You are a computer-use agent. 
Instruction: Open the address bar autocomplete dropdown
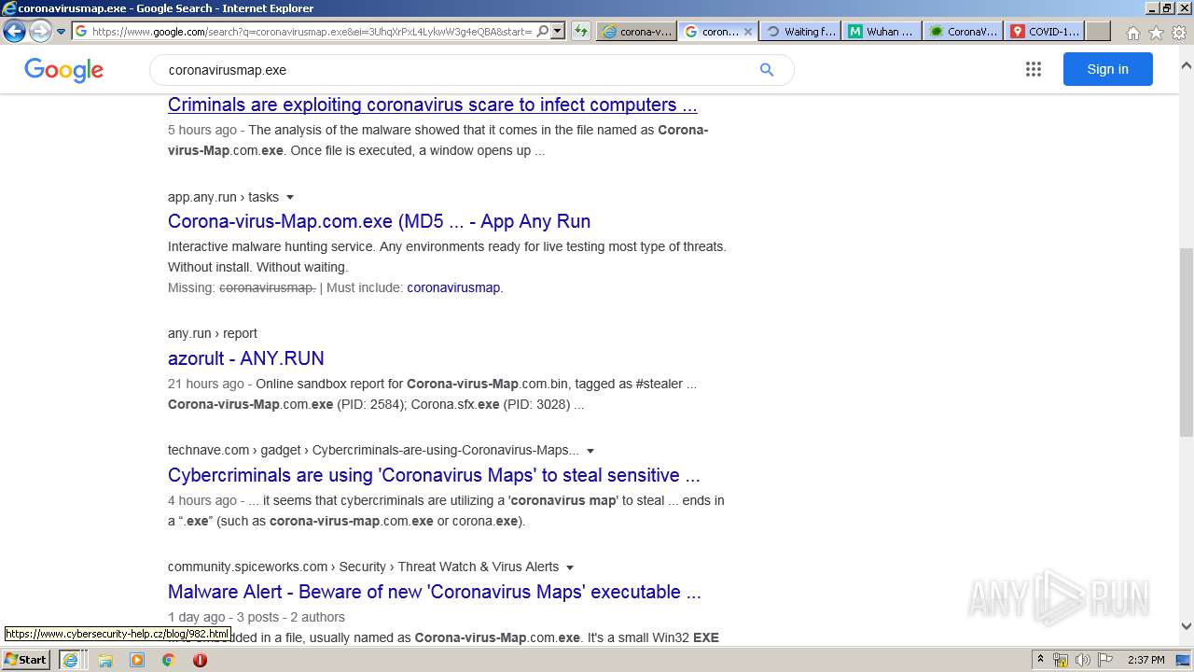tap(558, 31)
